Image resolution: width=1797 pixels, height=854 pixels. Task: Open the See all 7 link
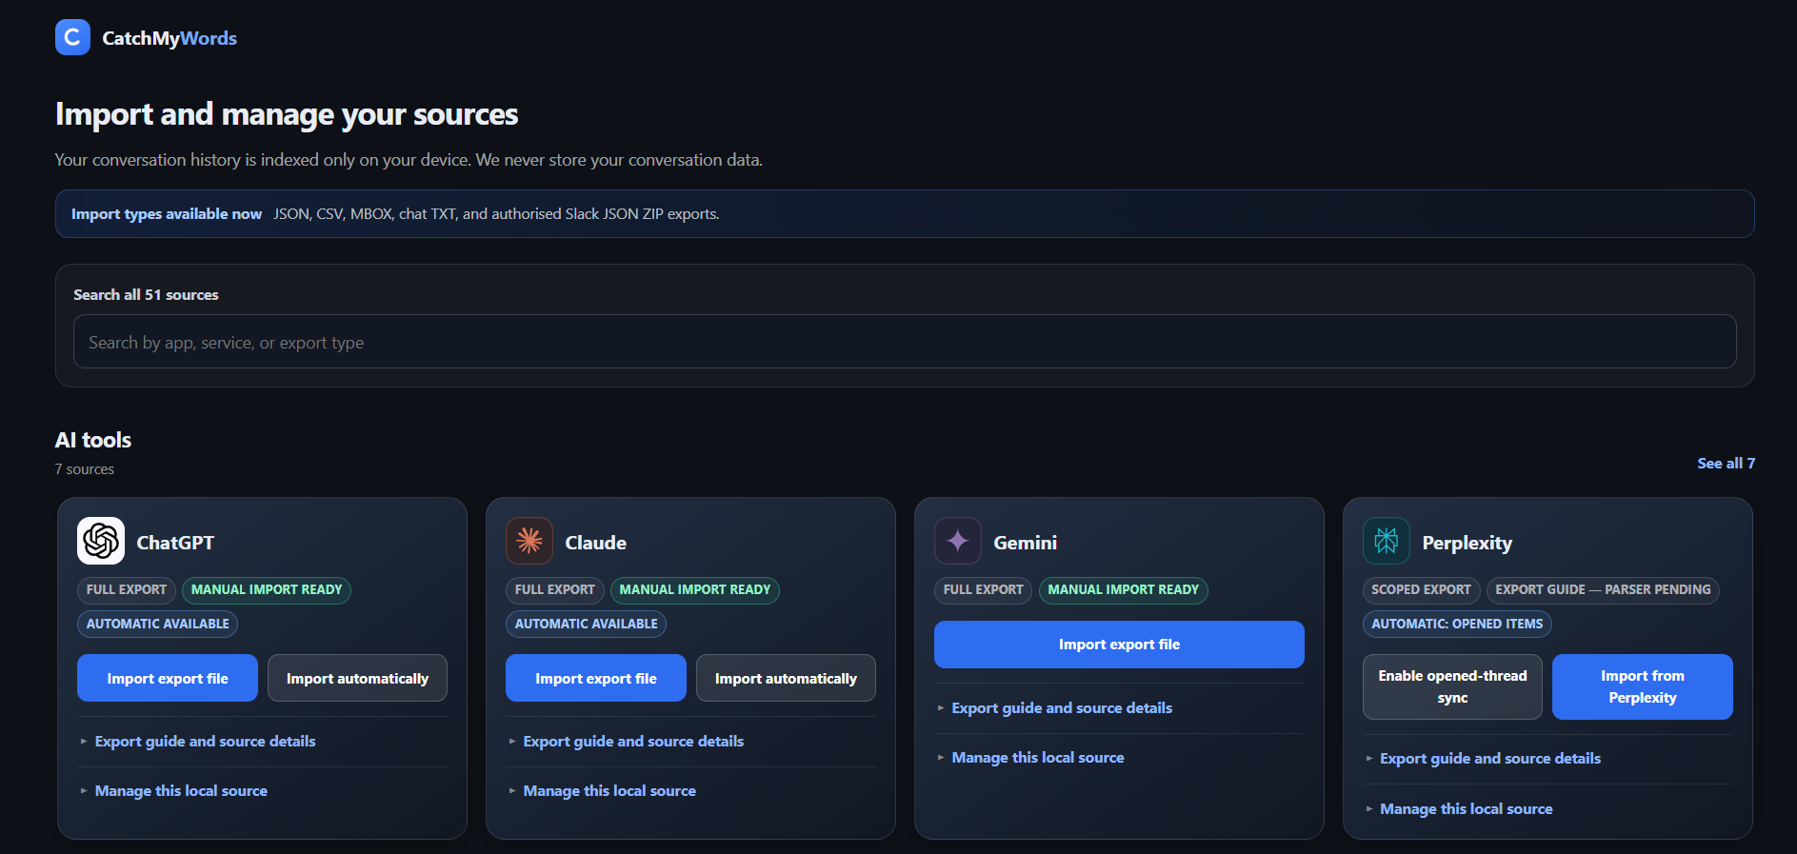click(1726, 463)
